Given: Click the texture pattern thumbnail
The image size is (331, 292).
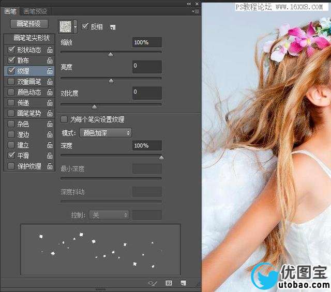Looking at the screenshot, I should [66, 27].
